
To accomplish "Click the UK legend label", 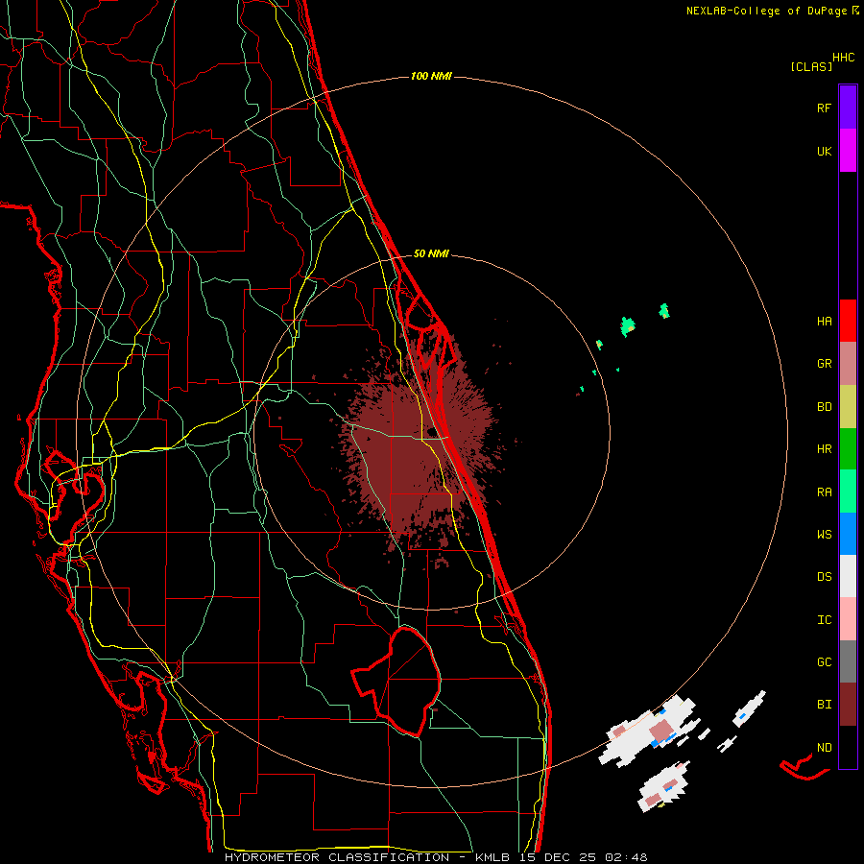I will point(824,151).
